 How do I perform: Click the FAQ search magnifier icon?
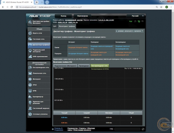[143, 129]
